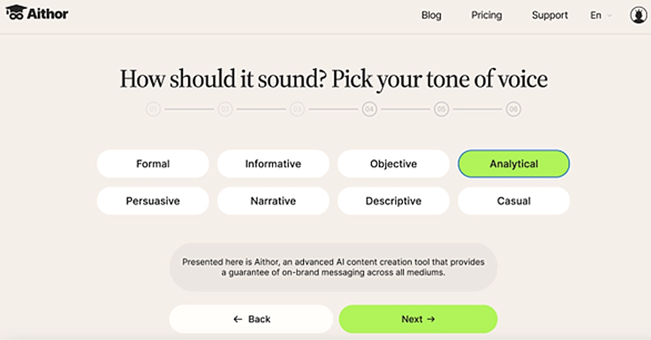651x340 pixels.
Task: Go Back to the previous step
Action: point(251,319)
